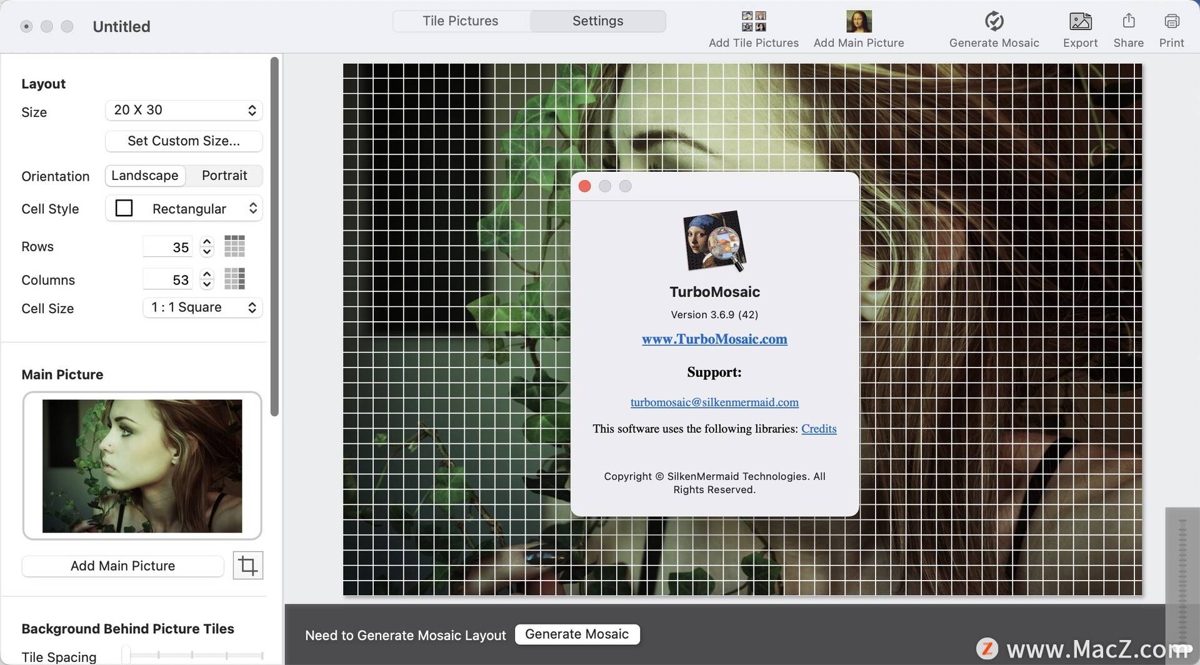Image resolution: width=1200 pixels, height=665 pixels.
Task: Click the Rows value field showing 35
Action: 167,247
